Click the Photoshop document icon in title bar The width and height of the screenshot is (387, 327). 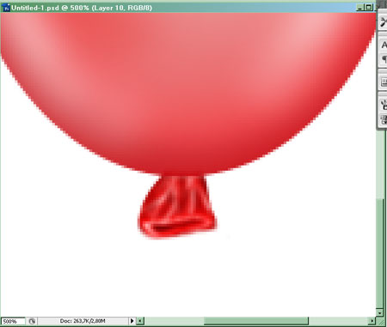(x=5, y=8)
